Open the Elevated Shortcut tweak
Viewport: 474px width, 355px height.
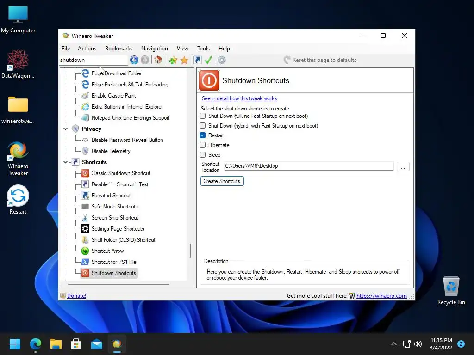coord(111,196)
